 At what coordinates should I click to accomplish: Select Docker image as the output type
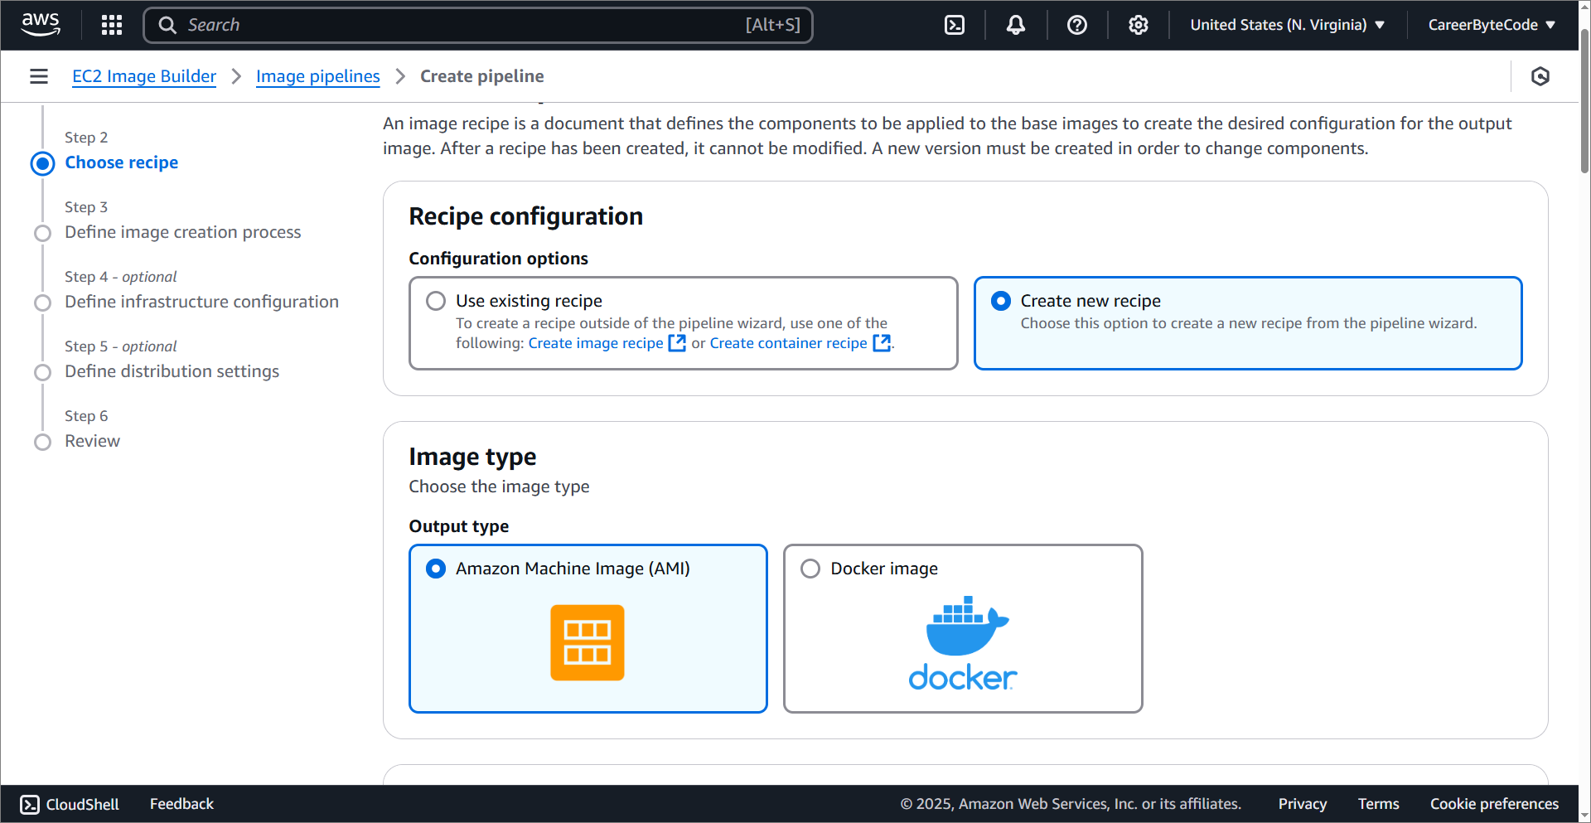[810, 568]
